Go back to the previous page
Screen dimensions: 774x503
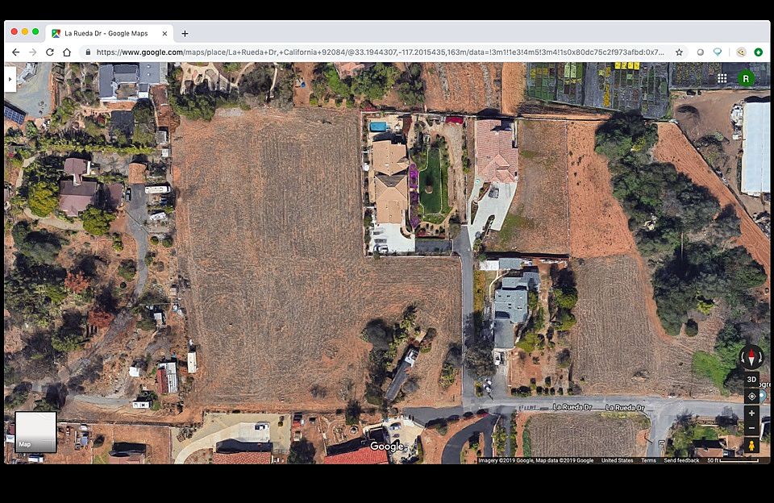[x=16, y=52]
